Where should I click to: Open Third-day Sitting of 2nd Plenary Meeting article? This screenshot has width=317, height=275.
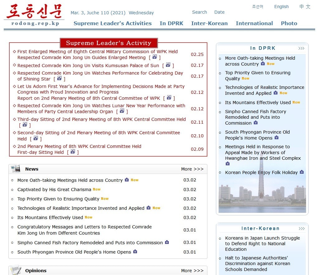click(x=102, y=119)
